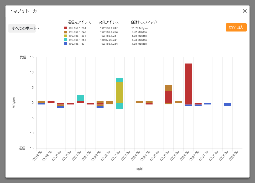Click the teal bar at 17:21:00
Screen dimensions: 255x183
click(80, 98)
